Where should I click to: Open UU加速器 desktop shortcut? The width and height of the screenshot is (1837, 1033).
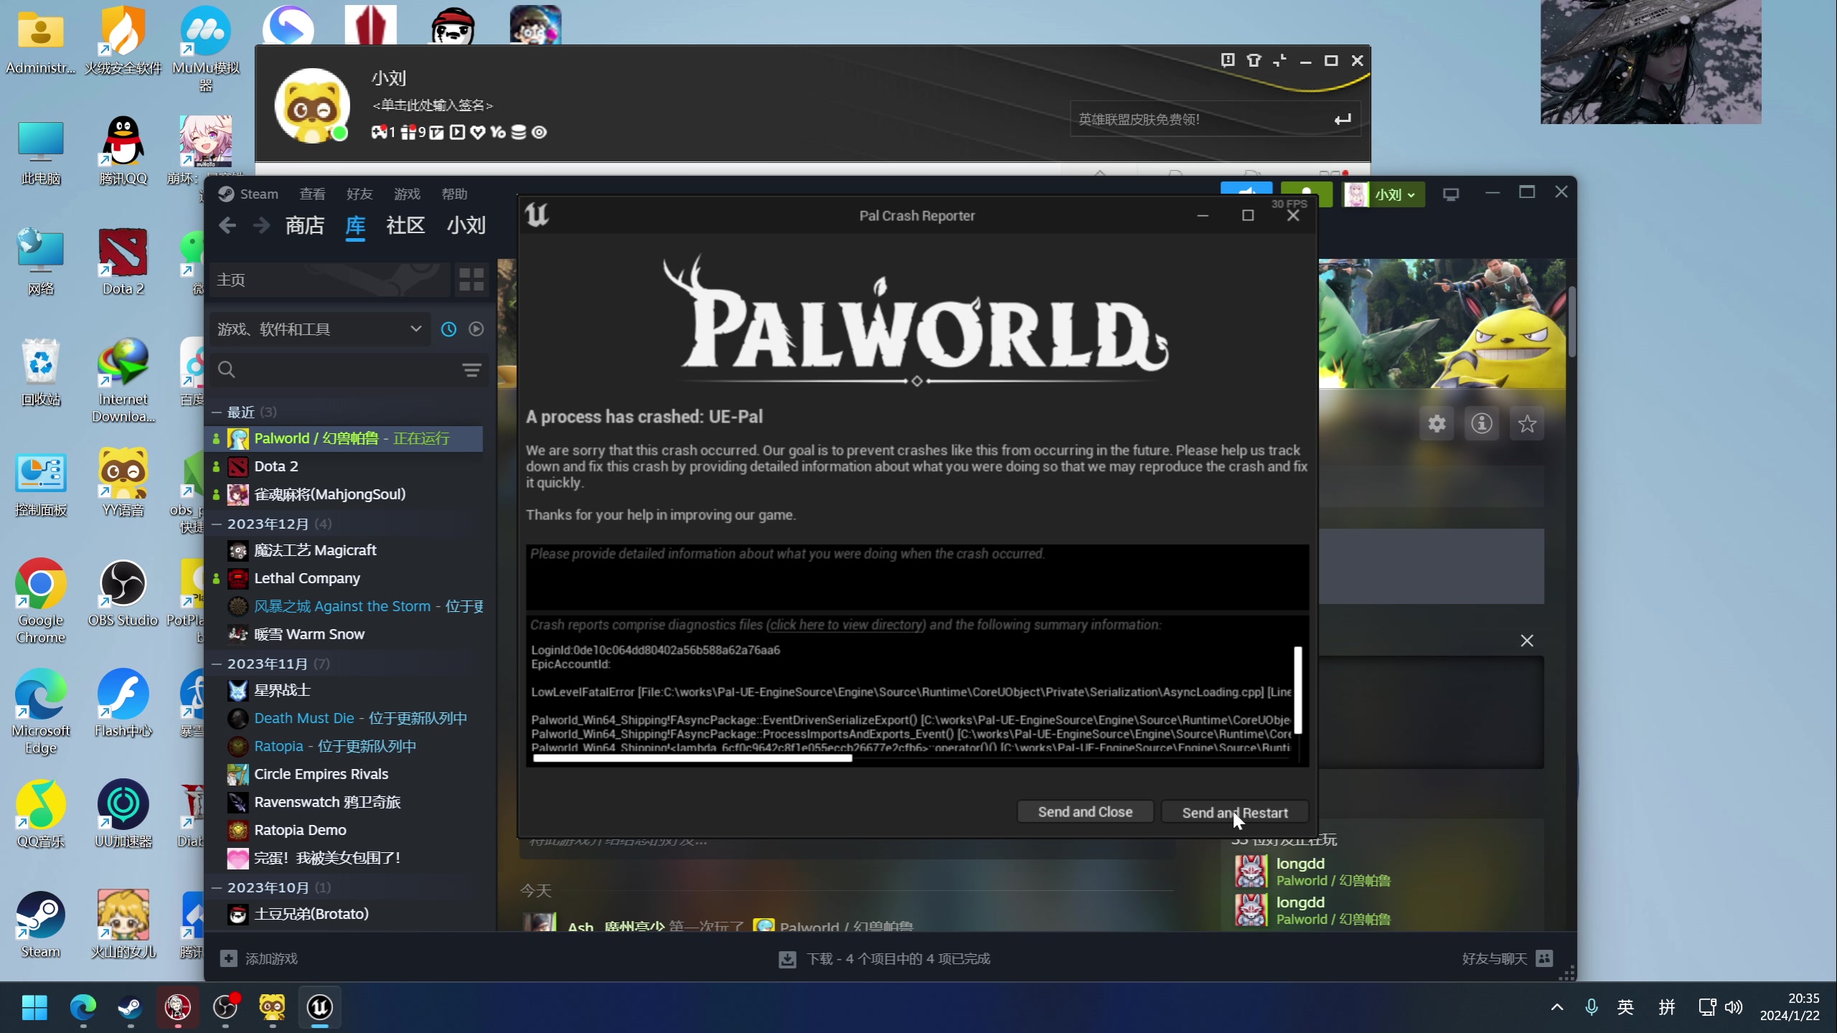[123, 814]
